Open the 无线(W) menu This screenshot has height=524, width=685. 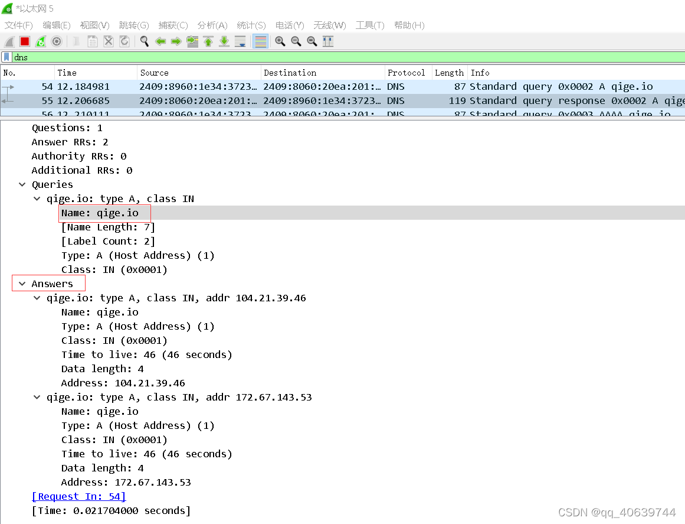click(329, 25)
